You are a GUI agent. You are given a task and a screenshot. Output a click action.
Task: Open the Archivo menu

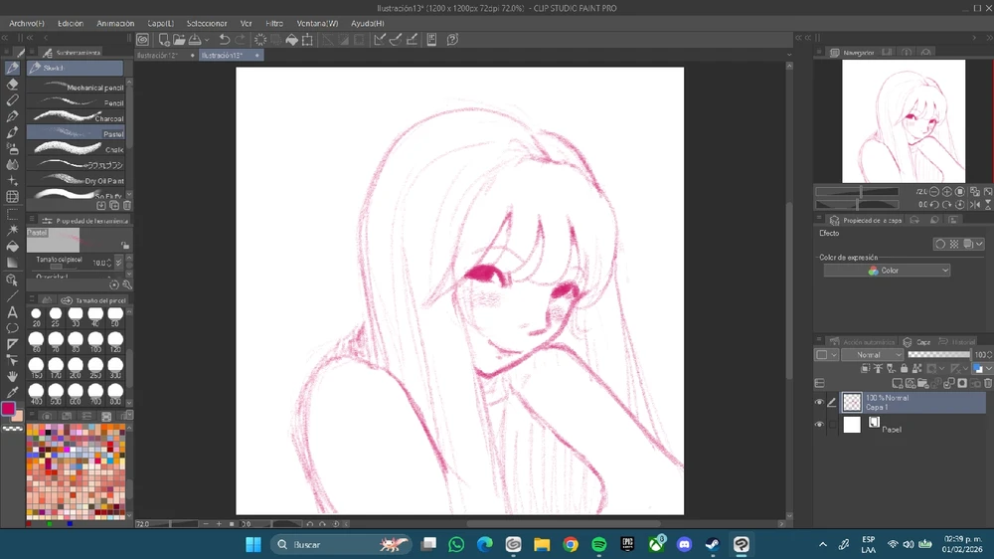tap(27, 24)
